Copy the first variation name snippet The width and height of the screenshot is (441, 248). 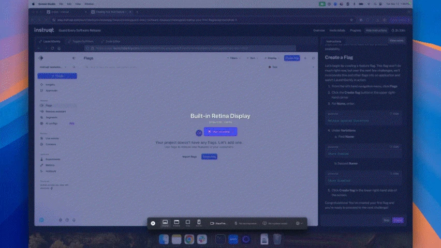tap(394, 147)
